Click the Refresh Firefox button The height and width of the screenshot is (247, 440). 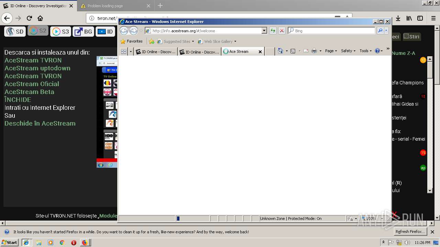coord(410,232)
